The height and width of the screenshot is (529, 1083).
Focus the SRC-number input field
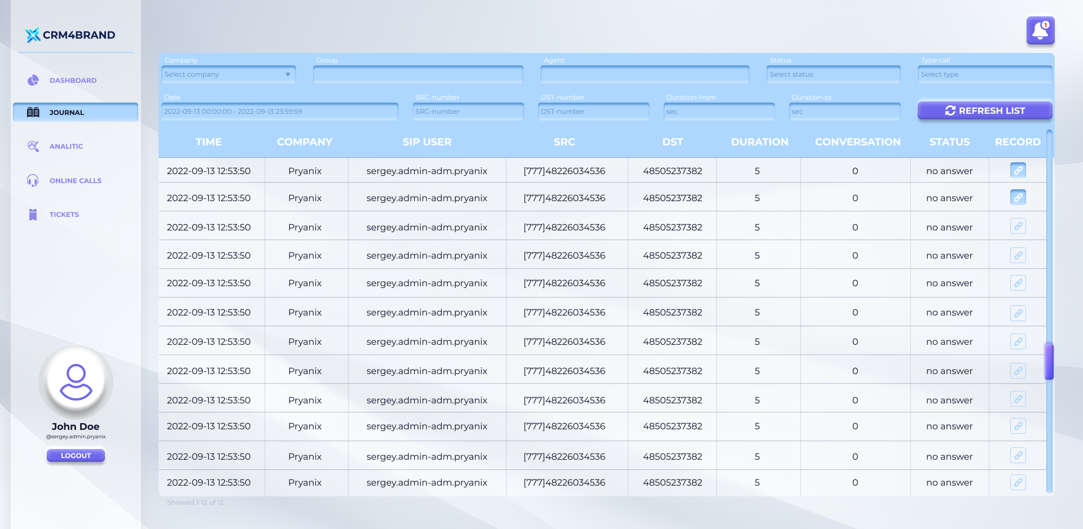tap(468, 112)
